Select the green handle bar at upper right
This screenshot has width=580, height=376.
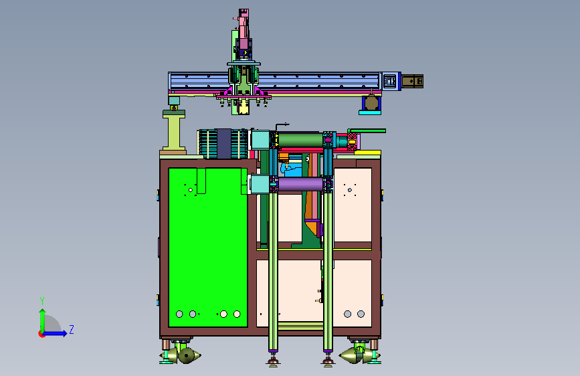[x=368, y=130]
